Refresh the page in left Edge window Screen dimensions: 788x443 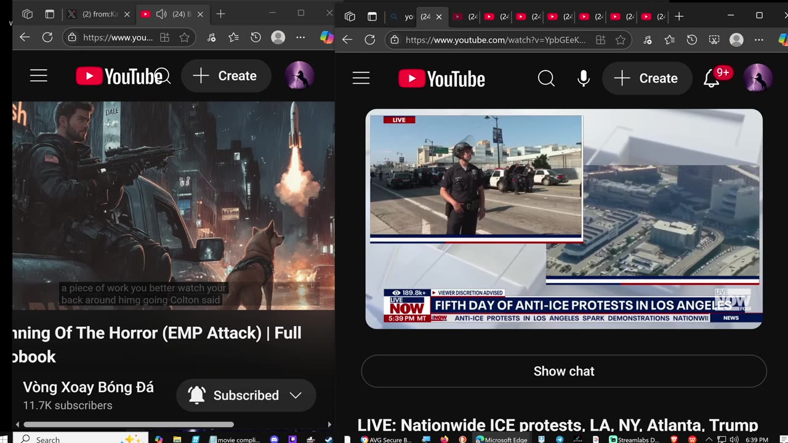[x=47, y=38]
